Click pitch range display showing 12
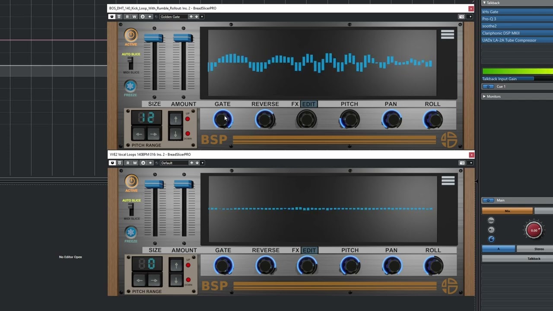The image size is (553, 311). (x=146, y=117)
